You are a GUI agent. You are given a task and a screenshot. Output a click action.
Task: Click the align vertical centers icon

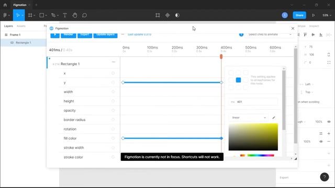pyautogui.click(x=313, y=34)
